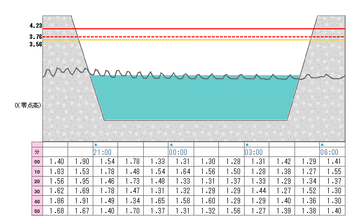
Task: Select the table cell reading 1.42
Action: (282, 161)
